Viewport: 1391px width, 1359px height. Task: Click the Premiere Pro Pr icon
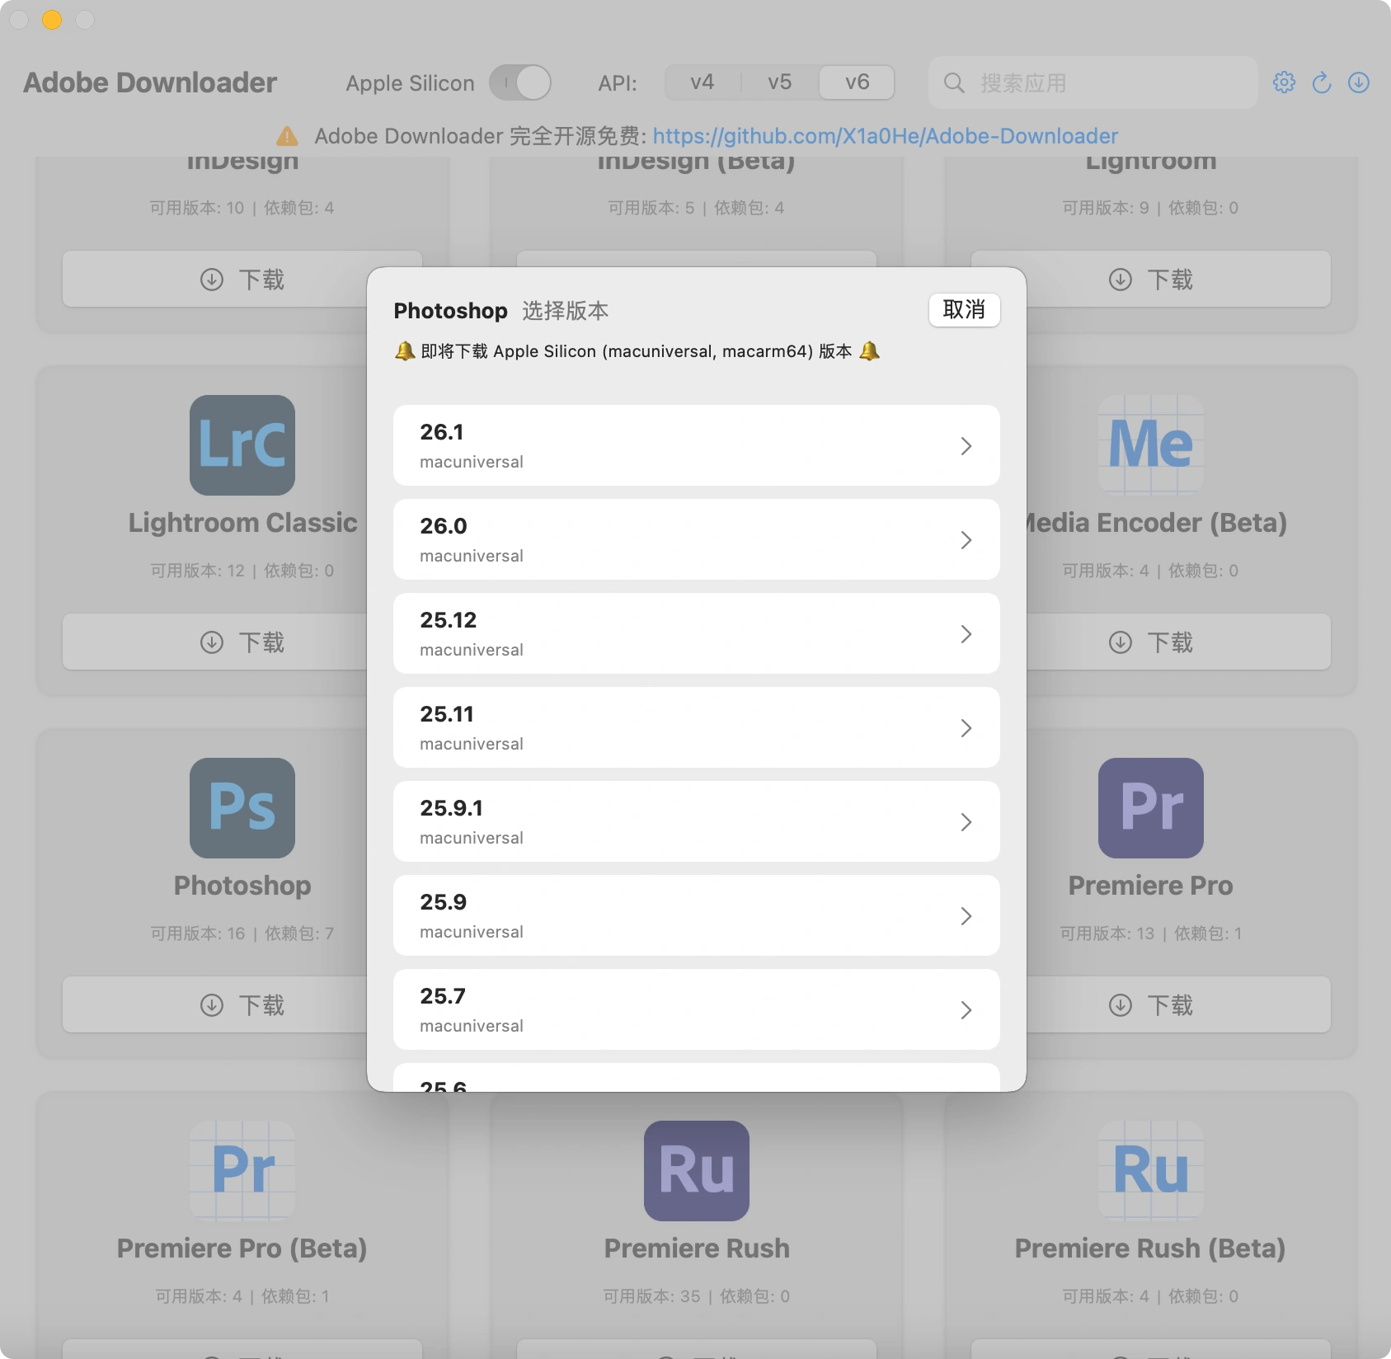pyautogui.click(x=1151, y=808)
